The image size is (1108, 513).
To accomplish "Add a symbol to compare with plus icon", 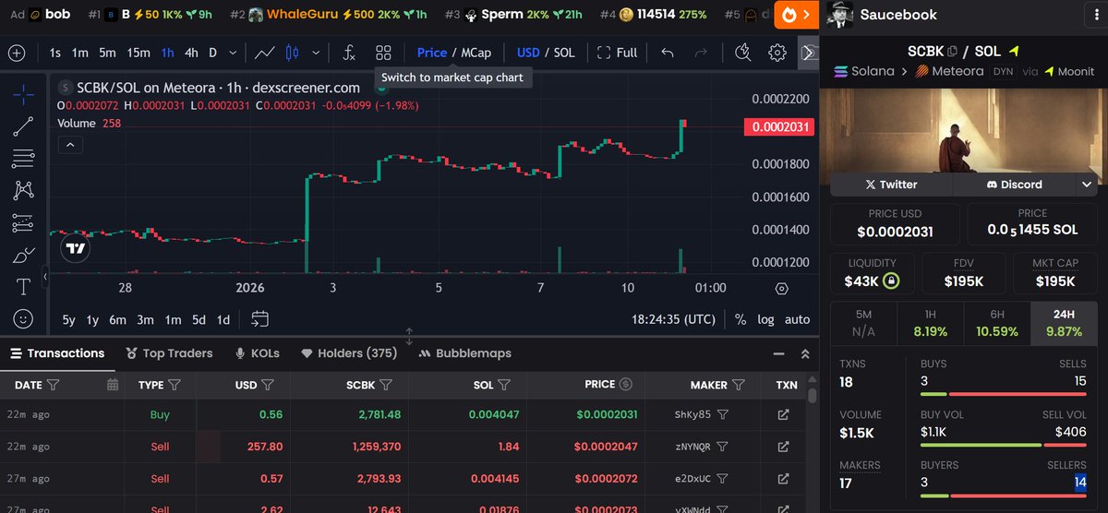I will coord(17,53).
